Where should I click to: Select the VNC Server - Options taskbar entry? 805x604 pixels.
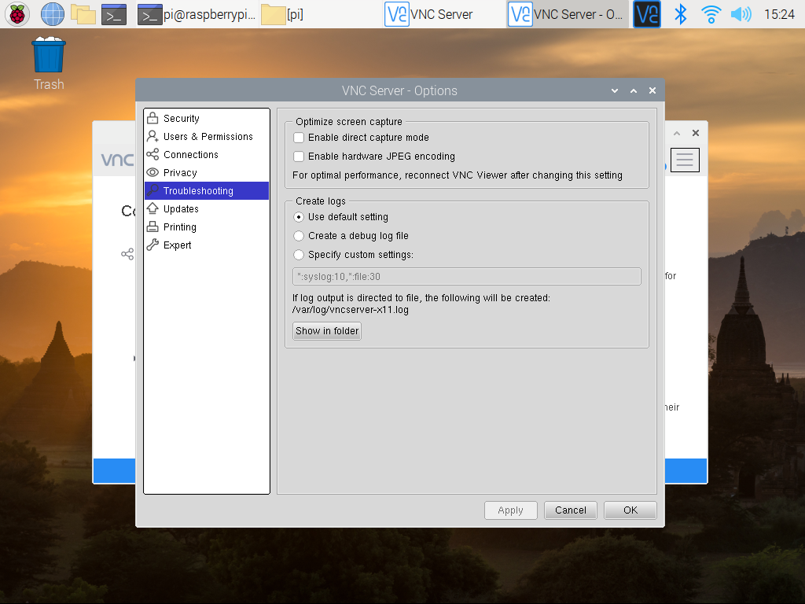coord(566,14)
